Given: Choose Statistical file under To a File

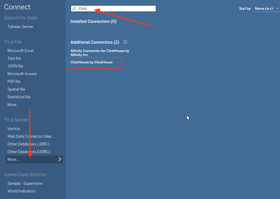Looking at the screenshot, I should [19, 97].
